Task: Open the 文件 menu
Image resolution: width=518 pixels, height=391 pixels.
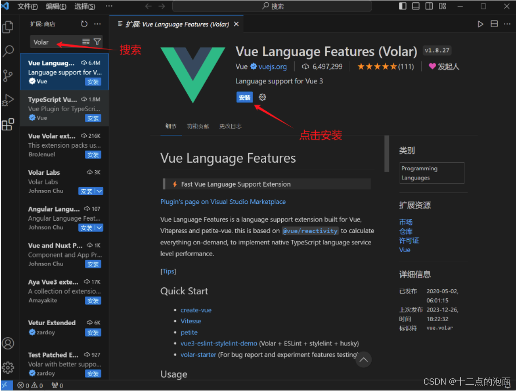Action: point(27,6)
